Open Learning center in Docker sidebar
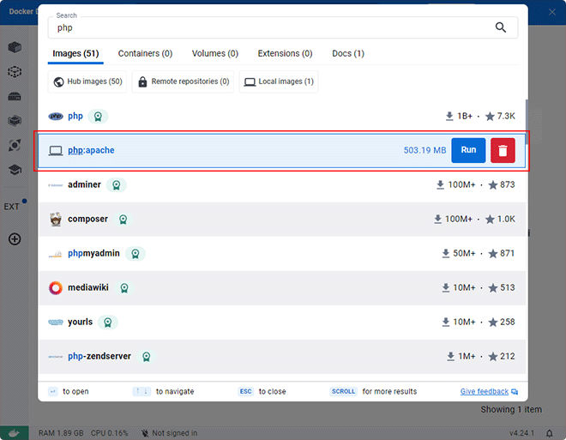Viewport: 566px width, 440px height. coord(15,169)
